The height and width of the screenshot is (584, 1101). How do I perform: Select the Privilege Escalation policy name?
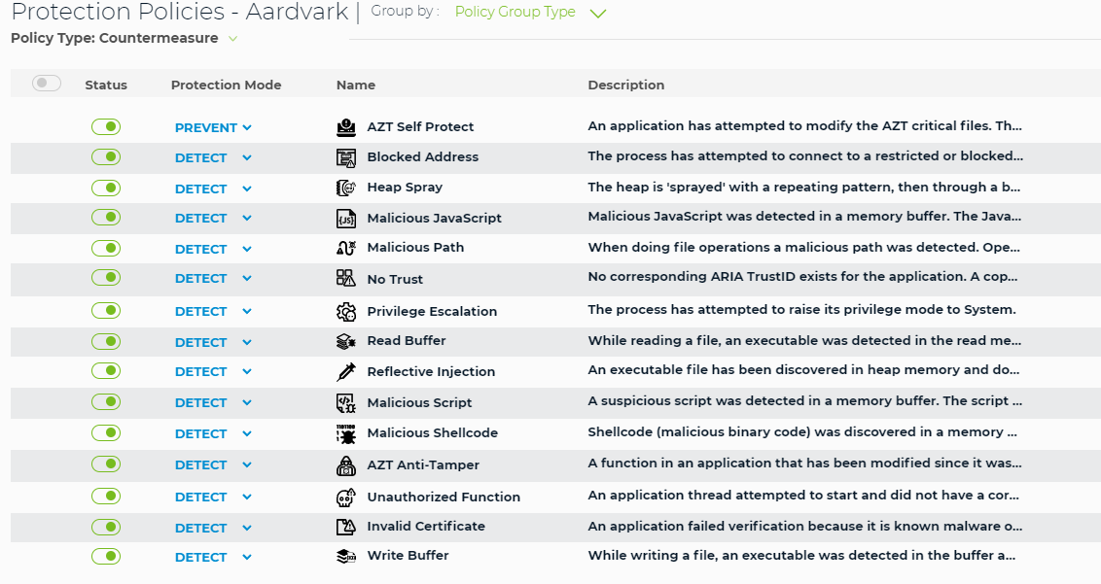pos(432,312)
